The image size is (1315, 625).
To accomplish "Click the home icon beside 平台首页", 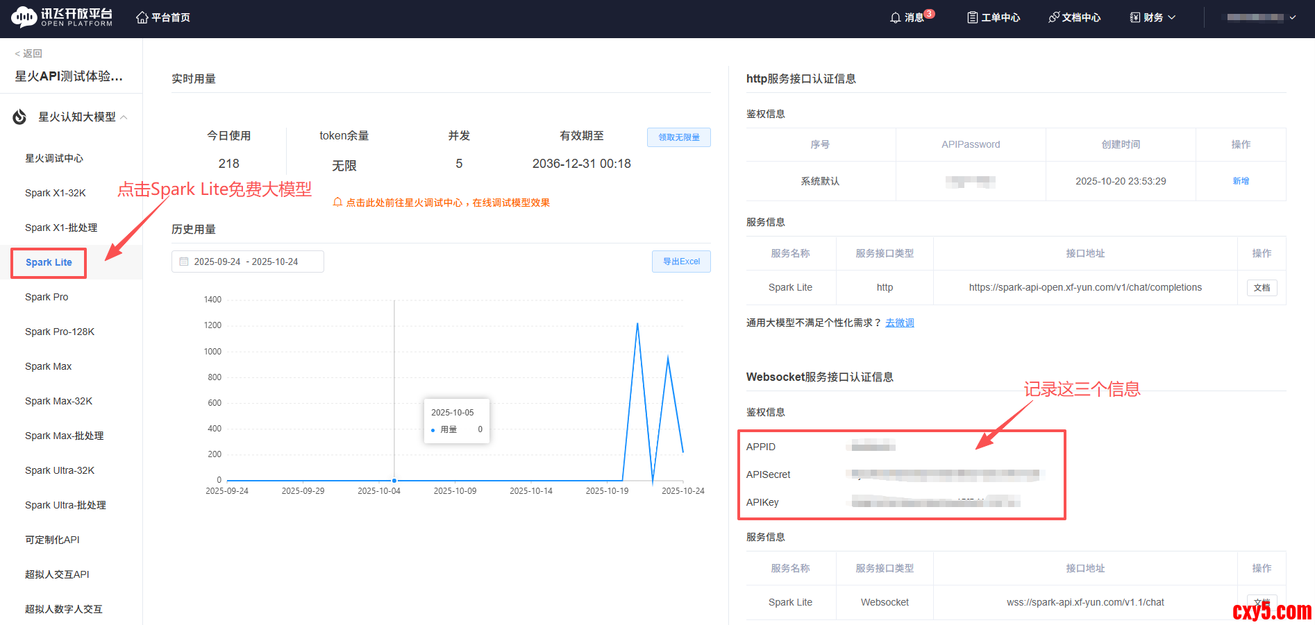I will point(142,17).
